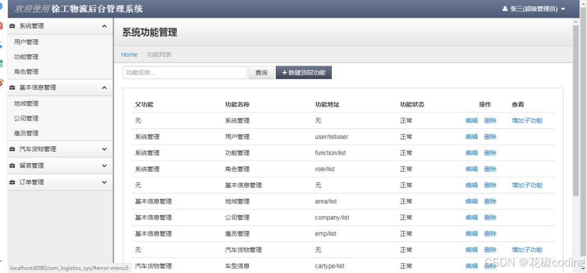Open 地域管理 in the sidebar
This screenshot has width=587, height=273.
click(26, 104)
